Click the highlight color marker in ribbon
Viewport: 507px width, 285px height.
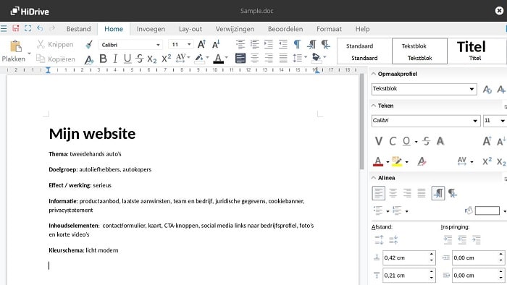pos(199,59)
